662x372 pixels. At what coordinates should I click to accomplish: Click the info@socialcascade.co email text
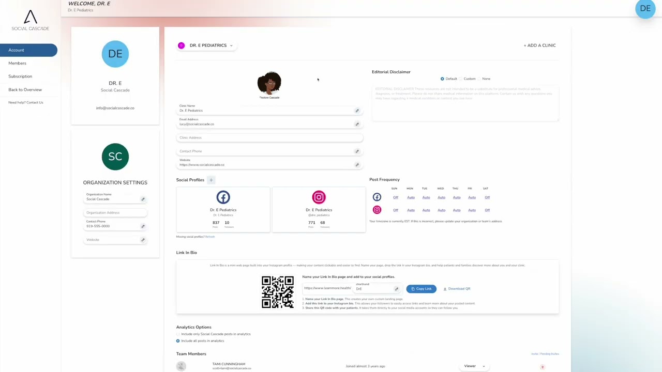[x=115, y=108]
